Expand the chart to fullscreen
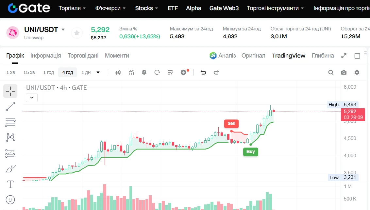Screen dimensions: 370x210 point(344,56)
